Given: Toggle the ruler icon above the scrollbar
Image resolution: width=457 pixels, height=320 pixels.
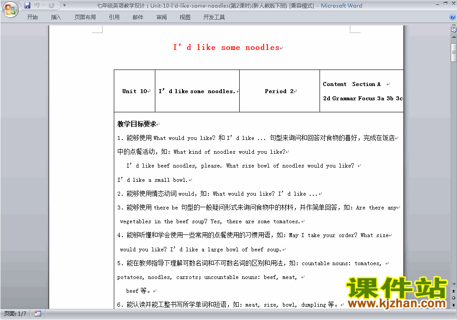Looking at the screenshot, I should (x=454, y=29).
